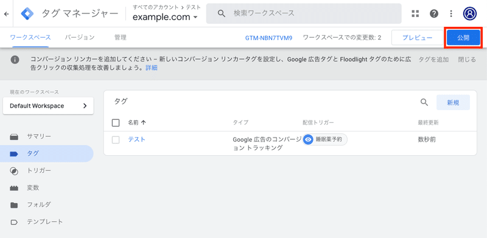
Task: Open the three-dot more options menu
Action: coord(451,13)
